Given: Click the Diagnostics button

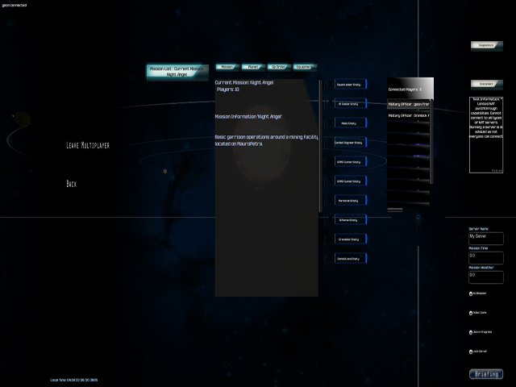Looking at the screenshot, I should [x=486, y=45].
